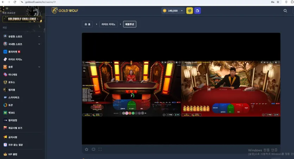Reload the page with browser refresh icon

click(x=15, y=2)
